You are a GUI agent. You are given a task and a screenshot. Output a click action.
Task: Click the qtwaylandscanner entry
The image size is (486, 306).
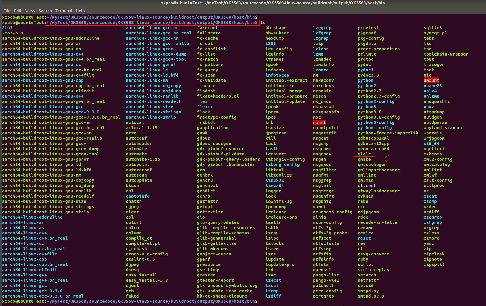(379, 191)
